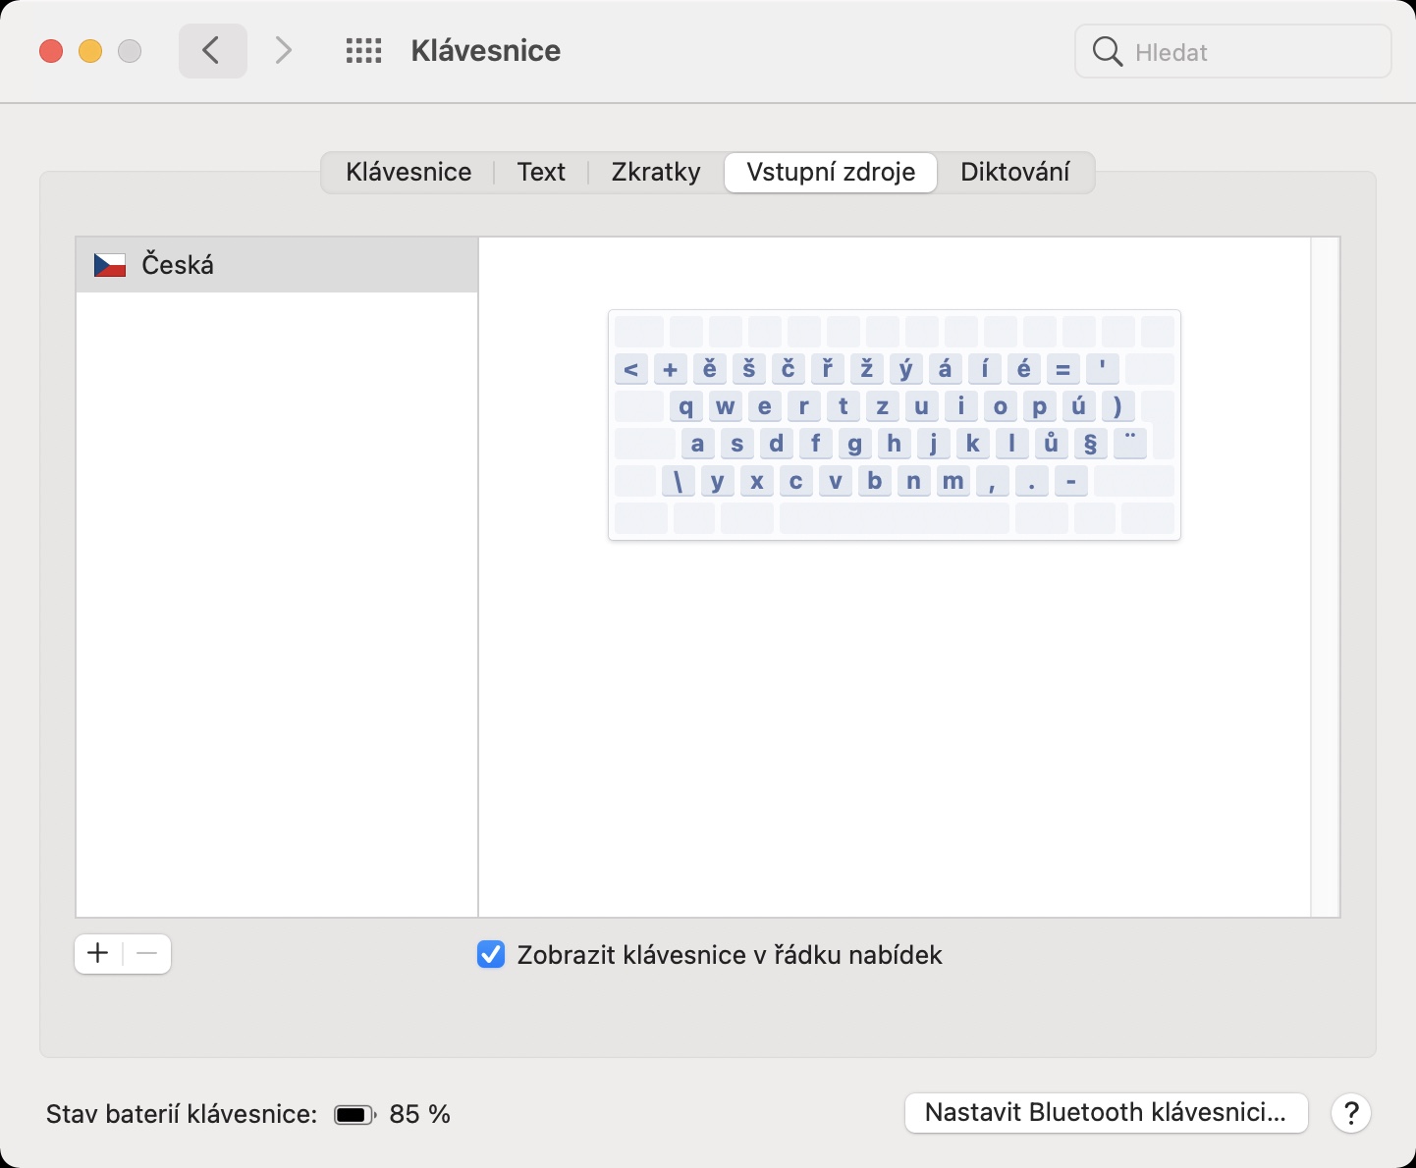Click the backslash key in keyboard preview

click(x=679, y=481)
